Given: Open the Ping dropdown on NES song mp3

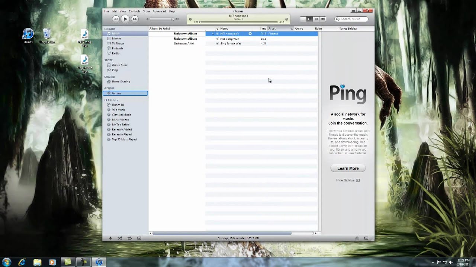Looking at the screenshot, I should (250, 34).
